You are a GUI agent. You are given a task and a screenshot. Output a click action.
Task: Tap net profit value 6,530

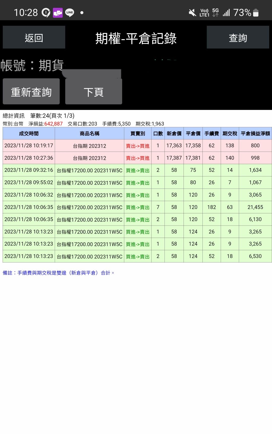point(255,256)
